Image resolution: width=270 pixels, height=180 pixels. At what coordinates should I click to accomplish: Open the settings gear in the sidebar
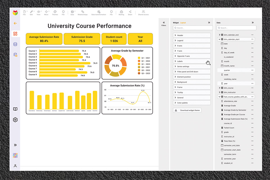(x=15, y=120)
